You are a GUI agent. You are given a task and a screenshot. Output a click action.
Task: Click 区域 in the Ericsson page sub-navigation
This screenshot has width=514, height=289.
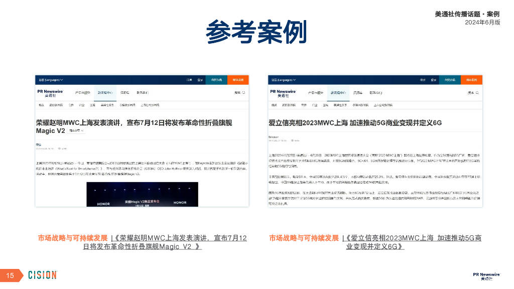click(325, 105)
